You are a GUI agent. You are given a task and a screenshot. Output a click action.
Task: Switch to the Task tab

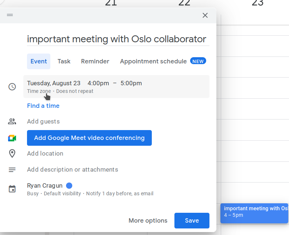coord(64,61)
